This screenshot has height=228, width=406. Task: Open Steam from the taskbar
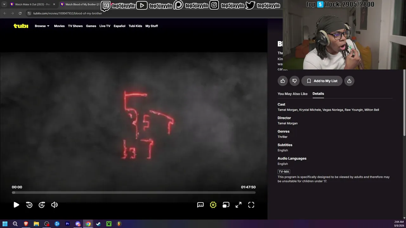[98, 224]
